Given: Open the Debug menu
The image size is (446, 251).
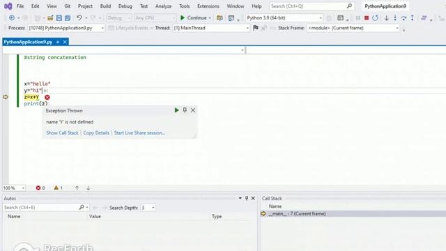Looking at the screenshot, I should pos(125,6).
